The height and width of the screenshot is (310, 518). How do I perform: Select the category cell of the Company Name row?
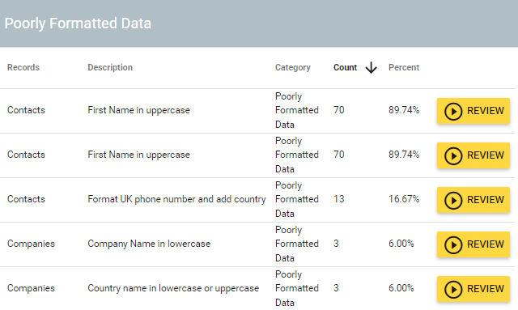297,244
